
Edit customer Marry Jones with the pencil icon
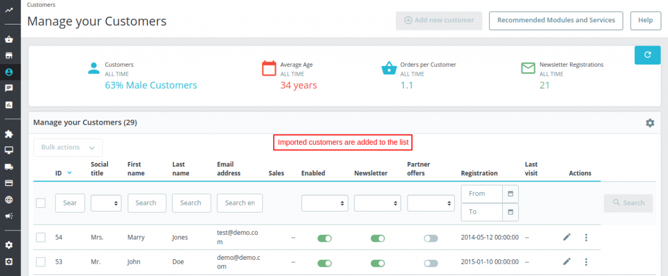click(x=567, y=238)
